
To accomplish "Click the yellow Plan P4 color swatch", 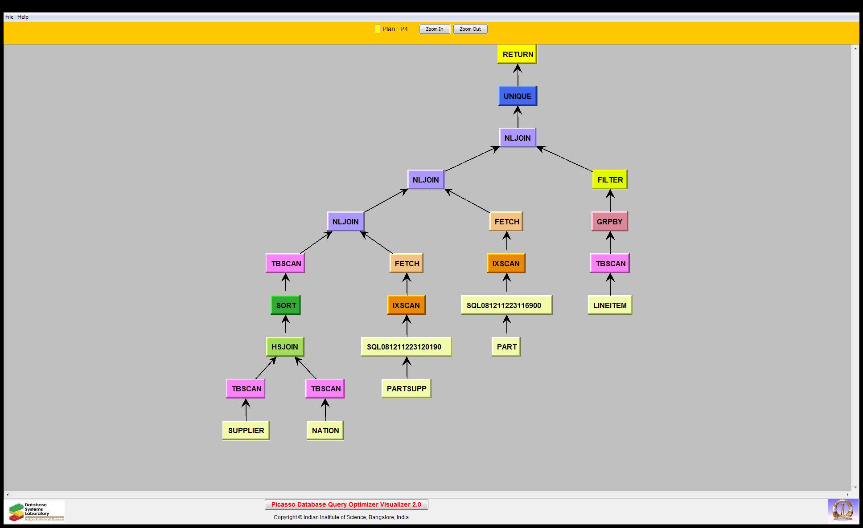I will click(x=377, y=29).
